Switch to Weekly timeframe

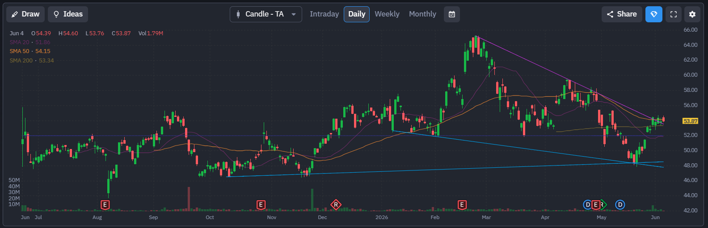click(x=387, y=14)
